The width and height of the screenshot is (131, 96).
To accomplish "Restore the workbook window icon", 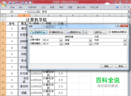I will pos(125,7).
